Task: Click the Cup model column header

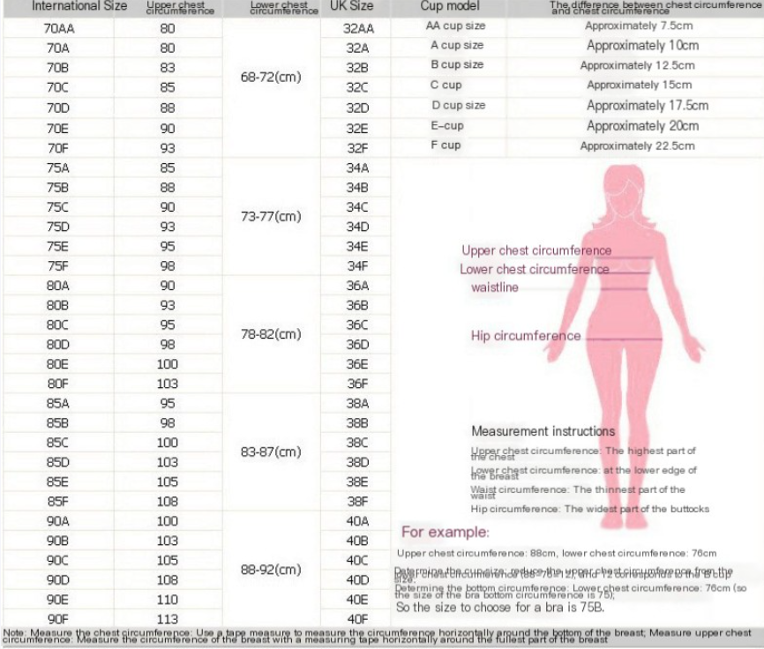Action: coord(450,7)
